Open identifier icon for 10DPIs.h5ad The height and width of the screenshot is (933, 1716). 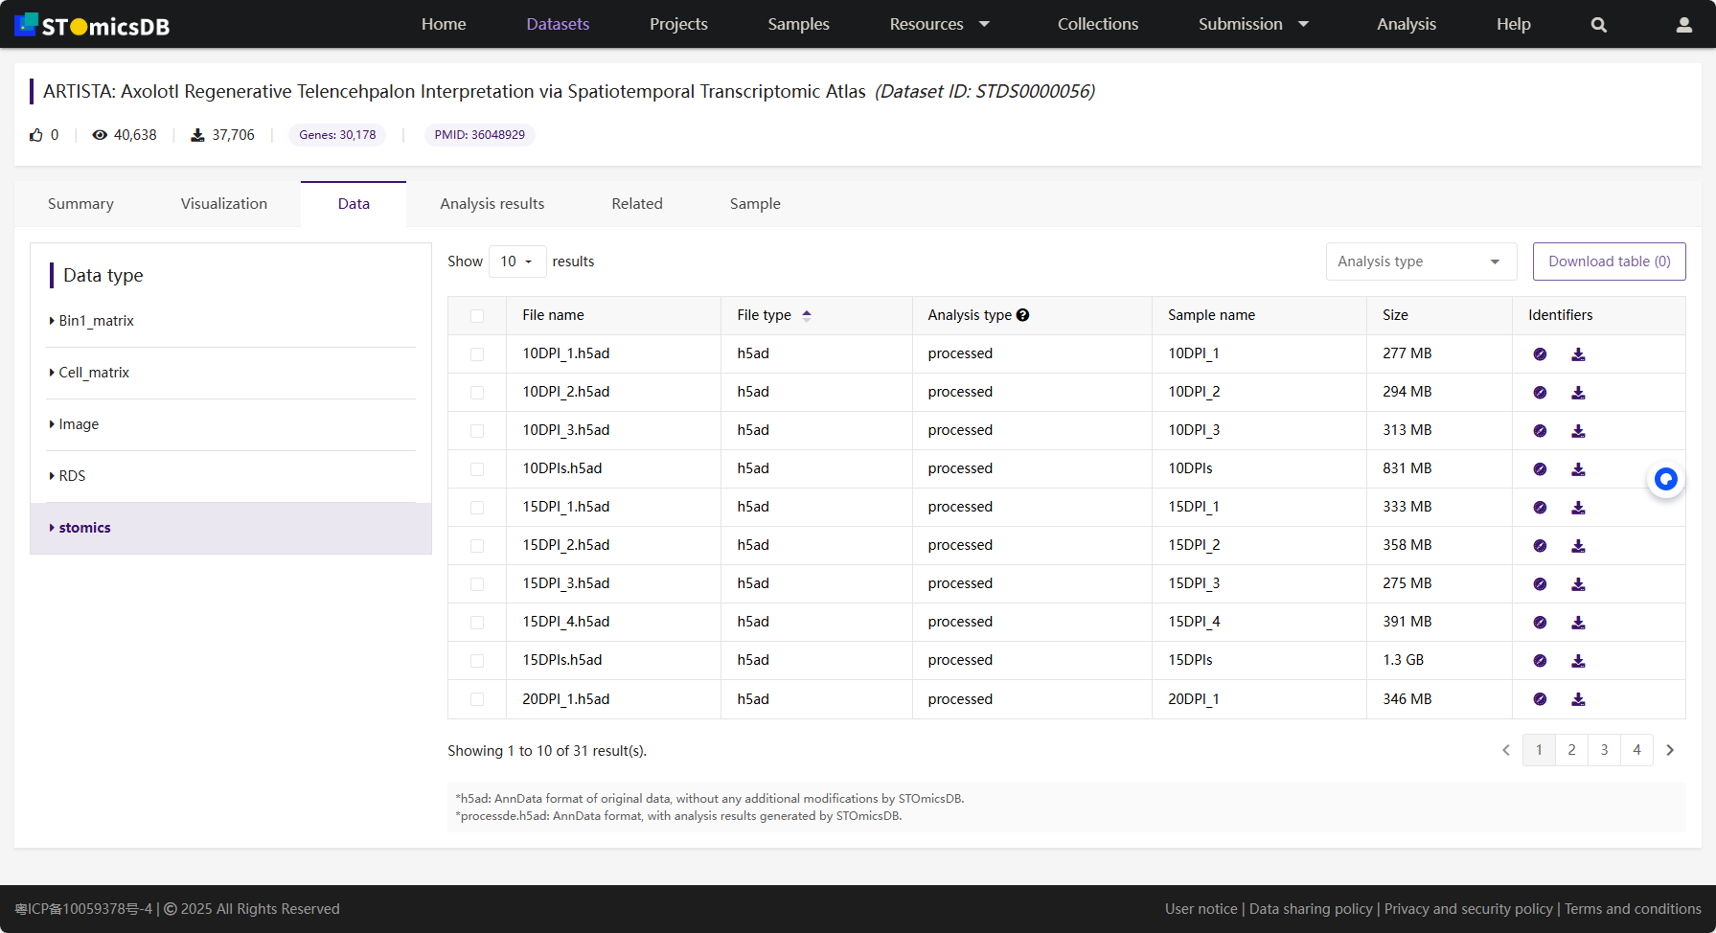pyautogui.click(x=1540, y=469)
